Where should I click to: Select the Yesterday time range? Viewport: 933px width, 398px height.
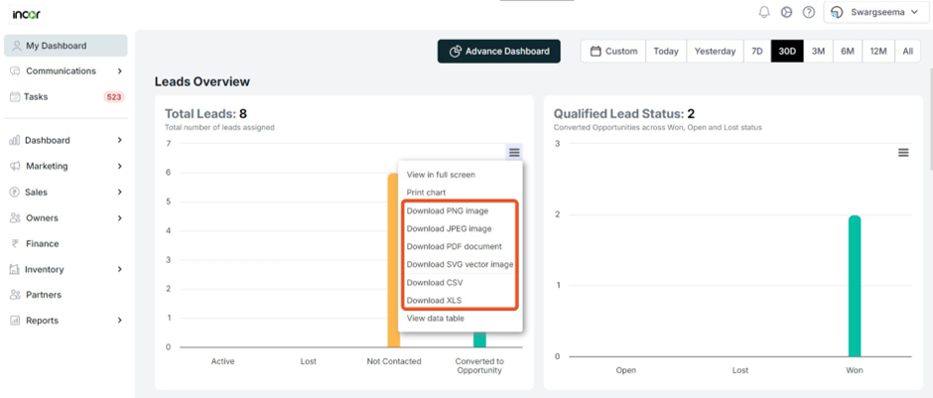[715, 52]
